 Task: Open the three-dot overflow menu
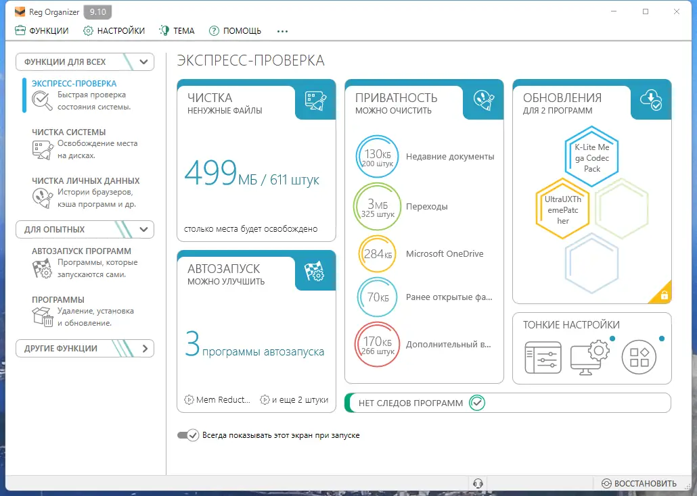[x=282, y=31]
